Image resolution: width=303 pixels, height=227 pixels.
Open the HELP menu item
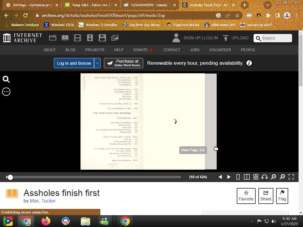coord(119,50)
